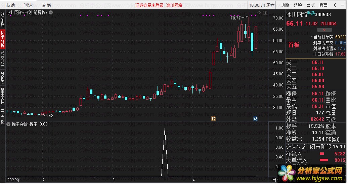The height and width of the screenshot is (184, 348).
Task: Open the 分价表 side tab
Action: pos(2,78)
